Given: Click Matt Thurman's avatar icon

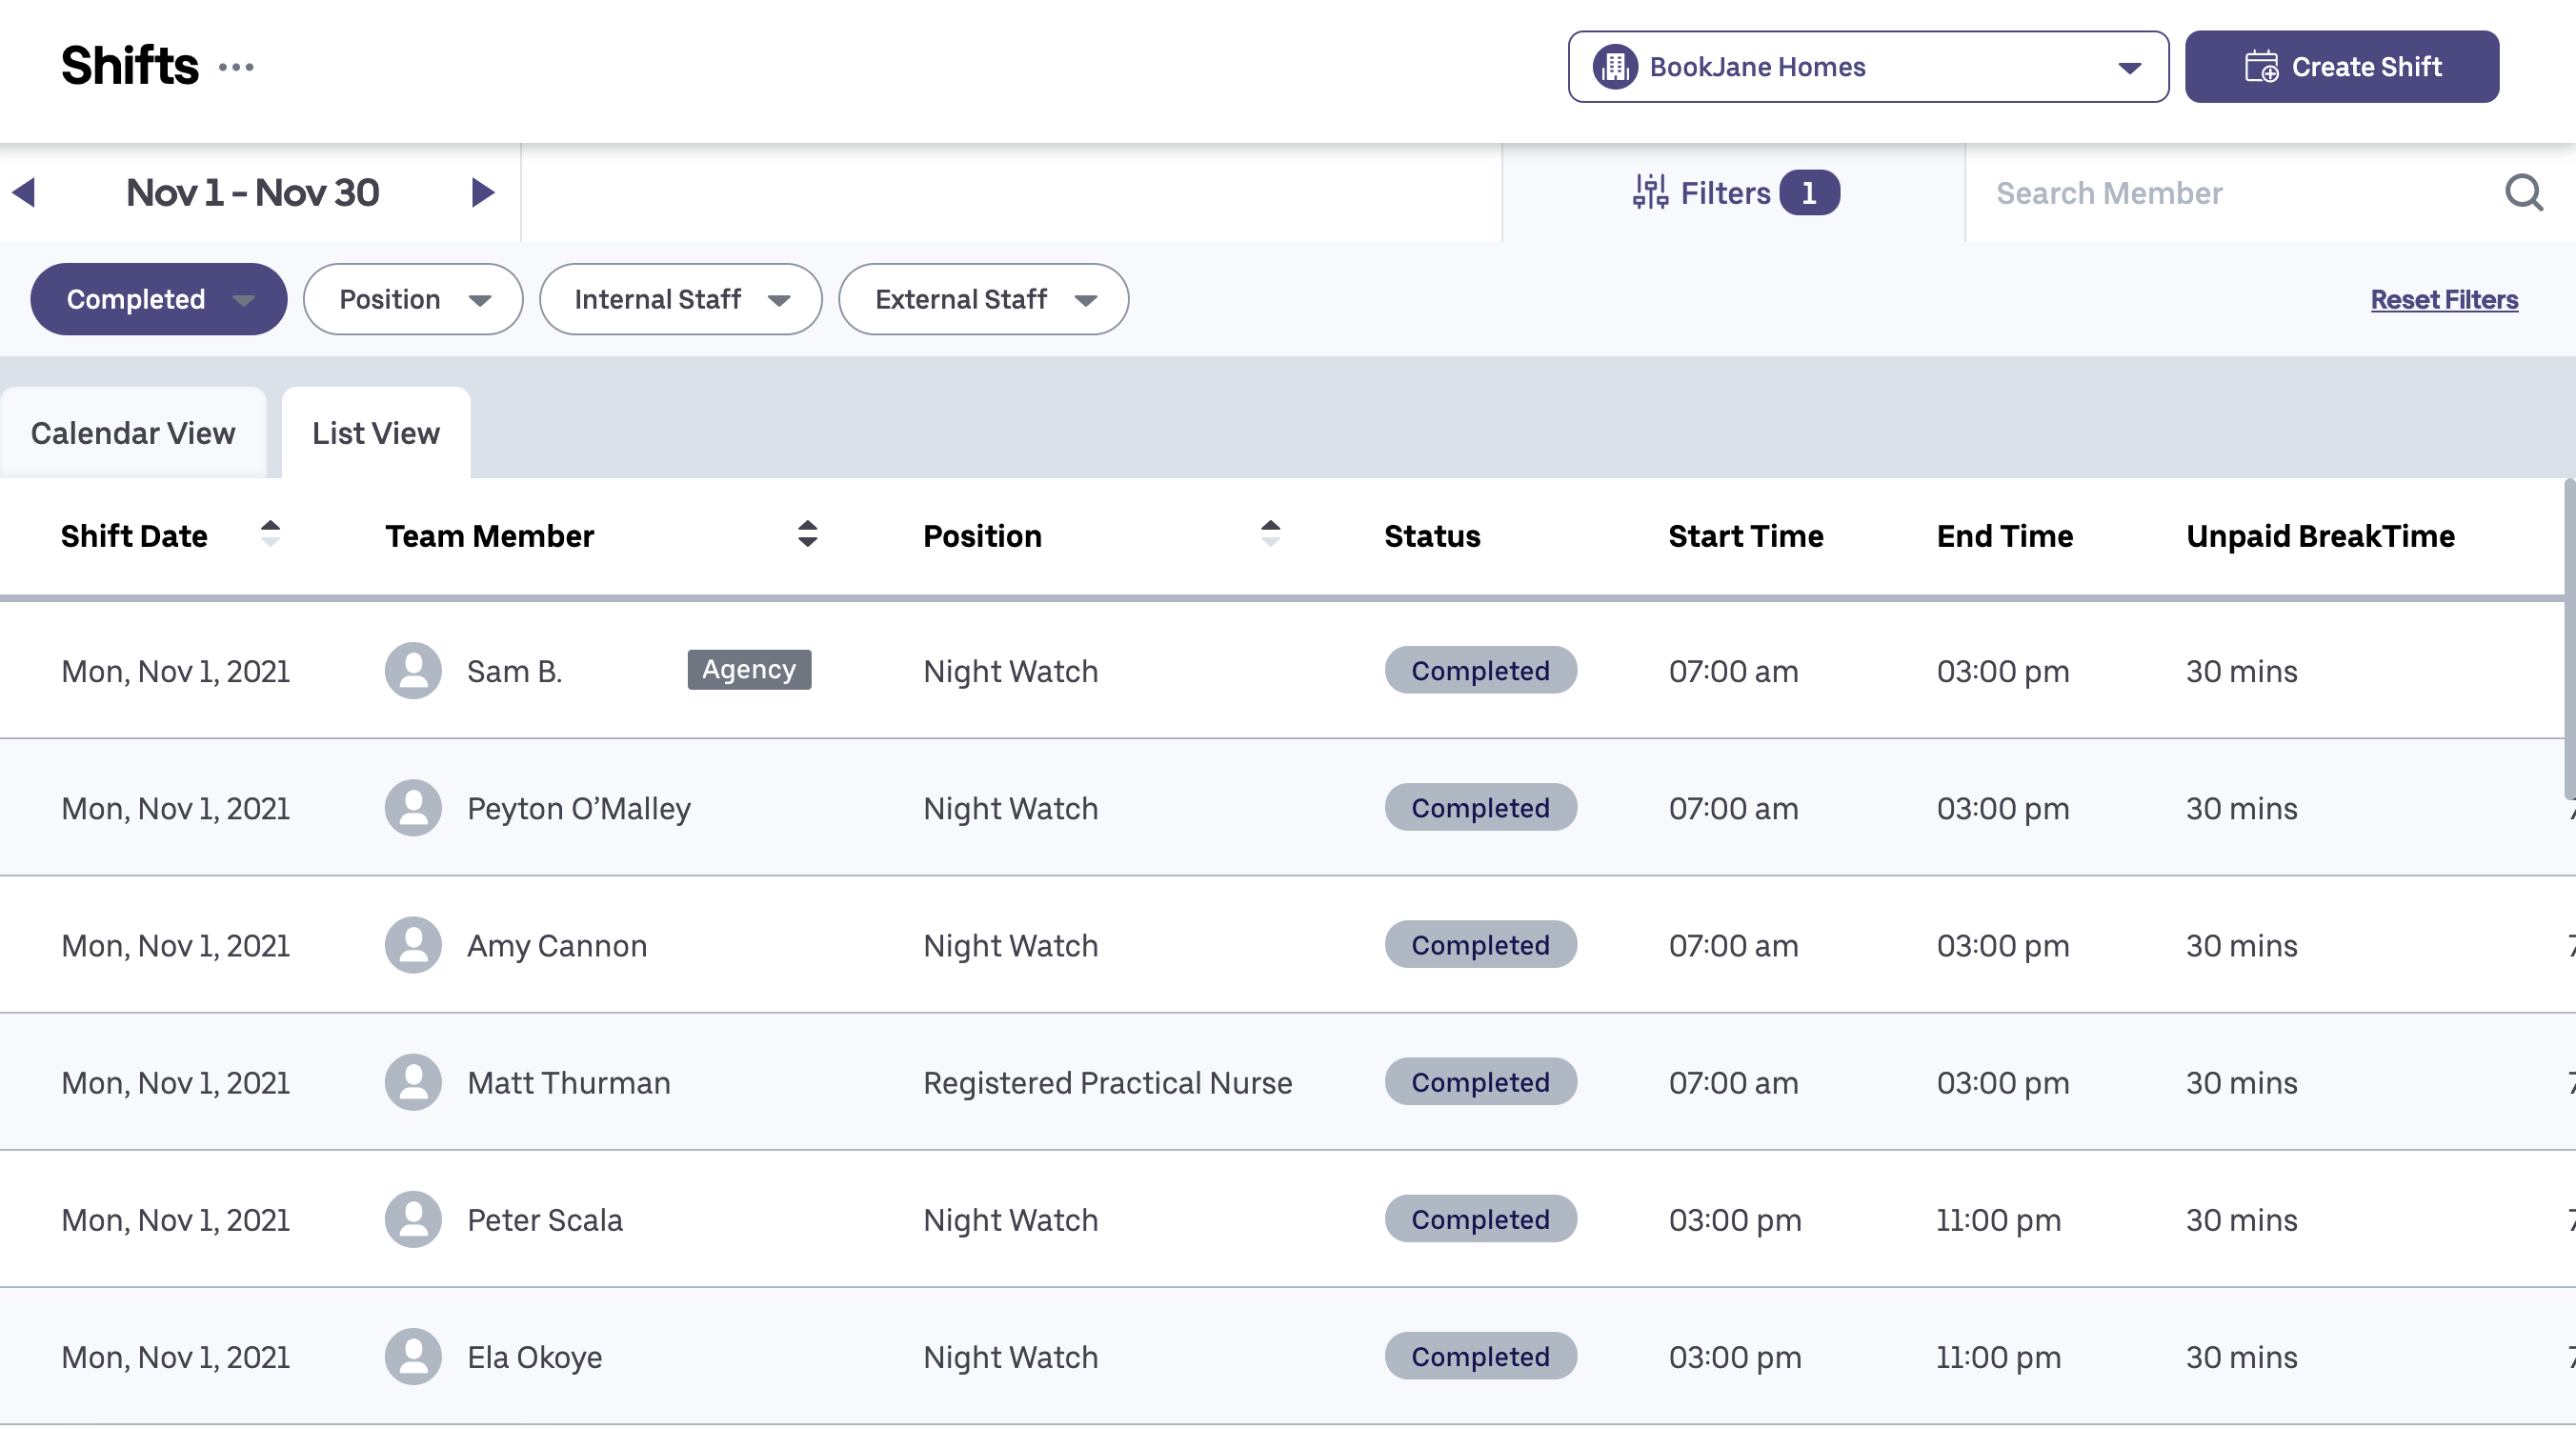Looking at the screenshot, I should point(413,1082).
